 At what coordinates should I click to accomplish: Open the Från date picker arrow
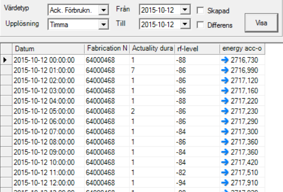(185, 10)
